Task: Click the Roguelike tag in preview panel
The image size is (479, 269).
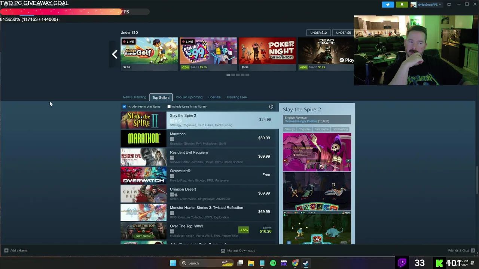Action: [x=305, y=129]
